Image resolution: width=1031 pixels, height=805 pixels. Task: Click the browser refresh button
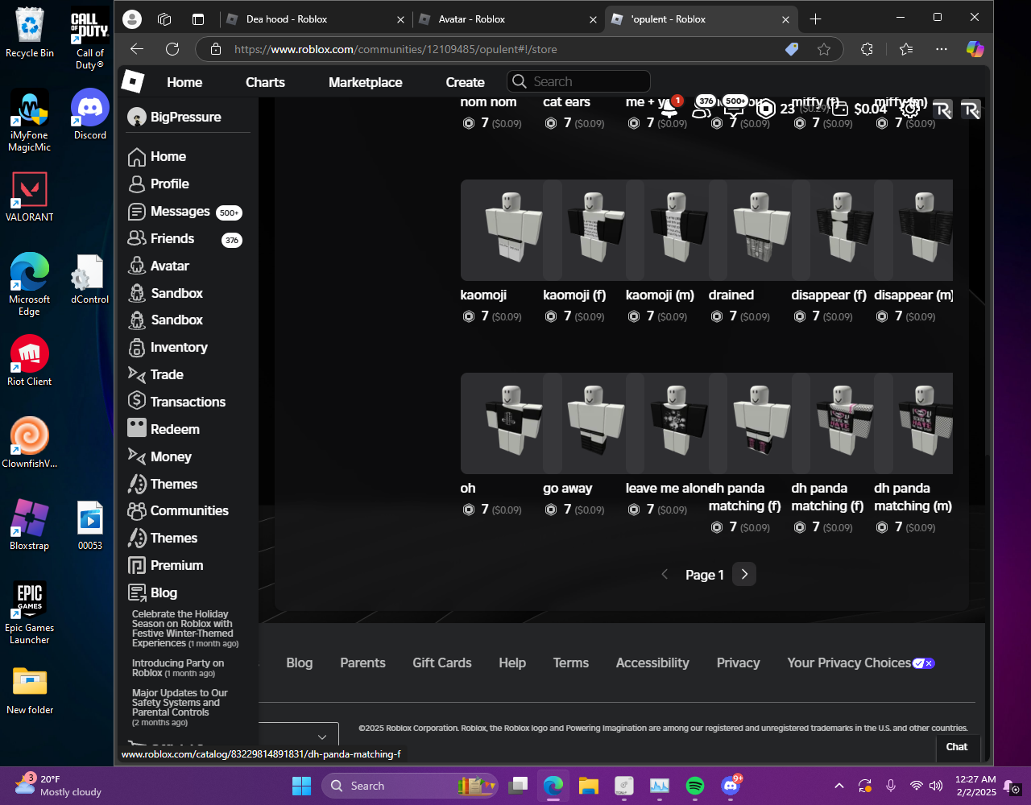(172, 49)
